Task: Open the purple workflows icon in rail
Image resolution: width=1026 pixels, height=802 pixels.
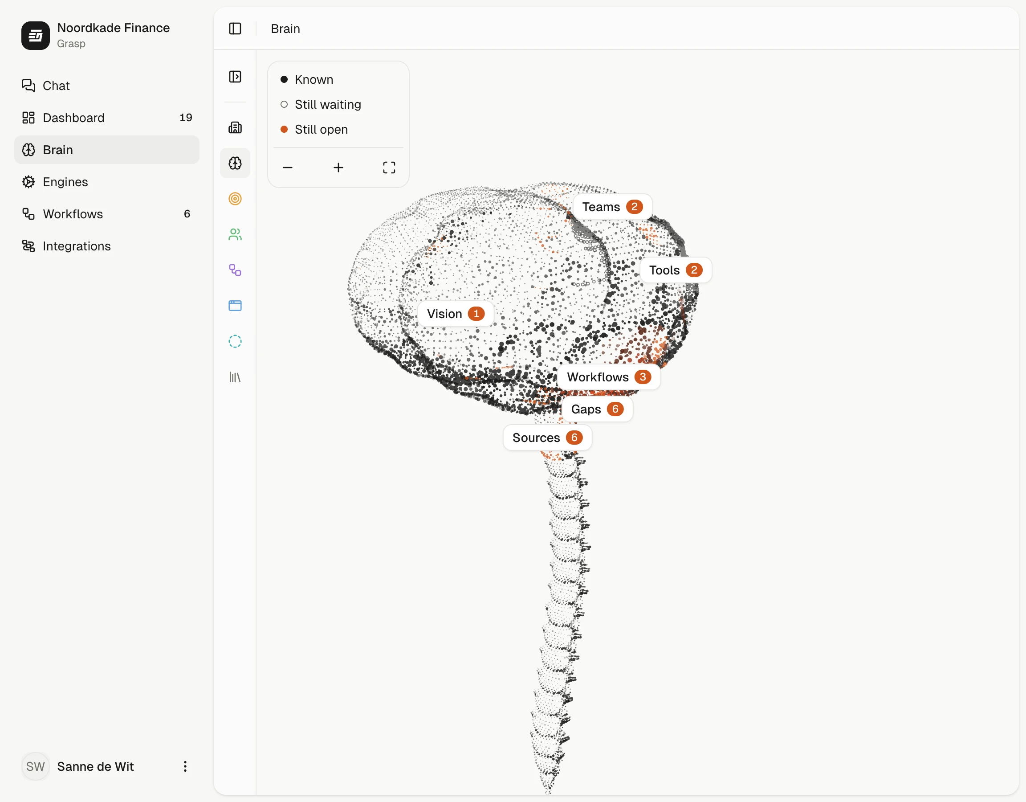Action: (235, 270)
